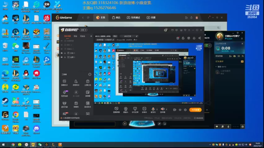Toggle the green switch in LoL client
The image size is (264, 148).
[x=208, y=45]
